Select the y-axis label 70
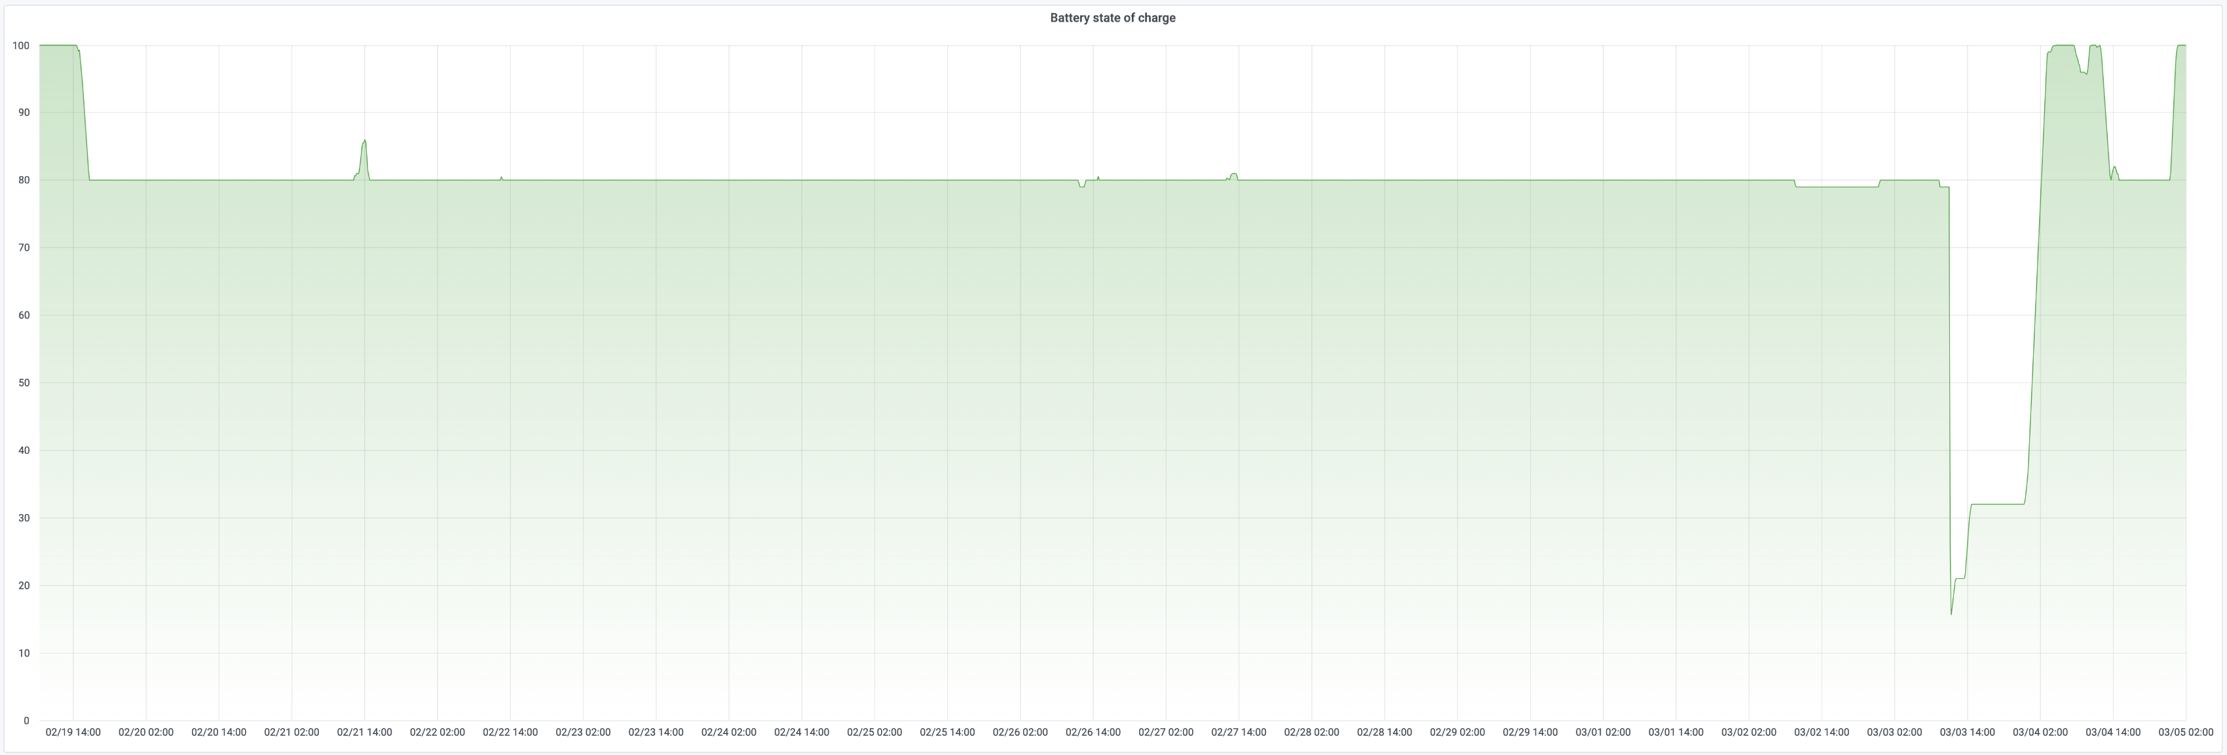This screenshot has height=755, width=2227. pos(24,248)
